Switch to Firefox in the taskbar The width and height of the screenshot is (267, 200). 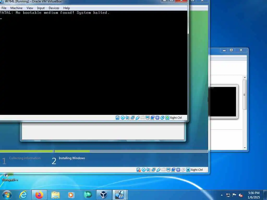pos(39,195)
